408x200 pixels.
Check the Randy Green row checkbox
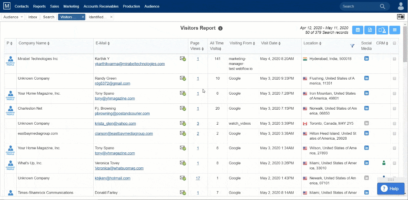[x=394, y=78]
